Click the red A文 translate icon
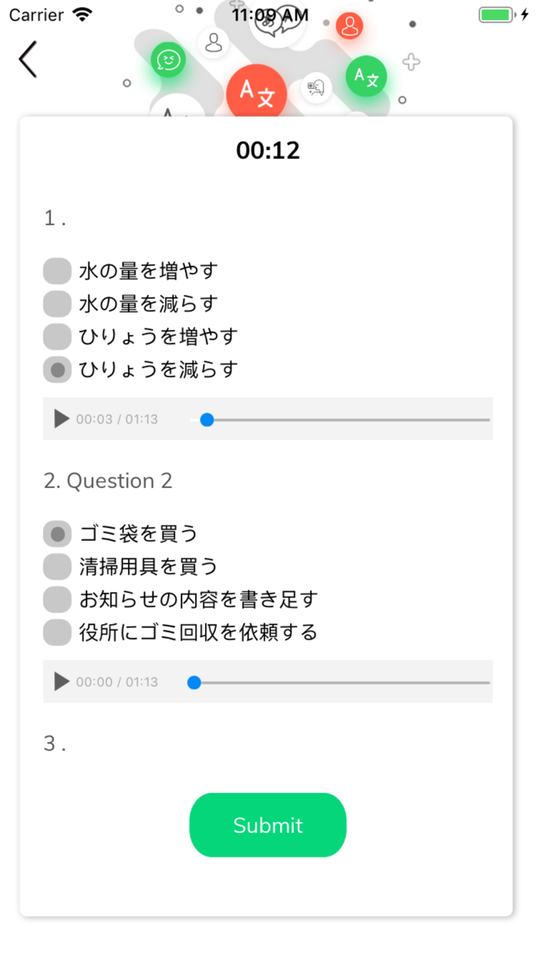The image size is (536, 953). (257, 91)
